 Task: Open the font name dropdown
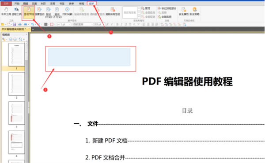point(83,24)
